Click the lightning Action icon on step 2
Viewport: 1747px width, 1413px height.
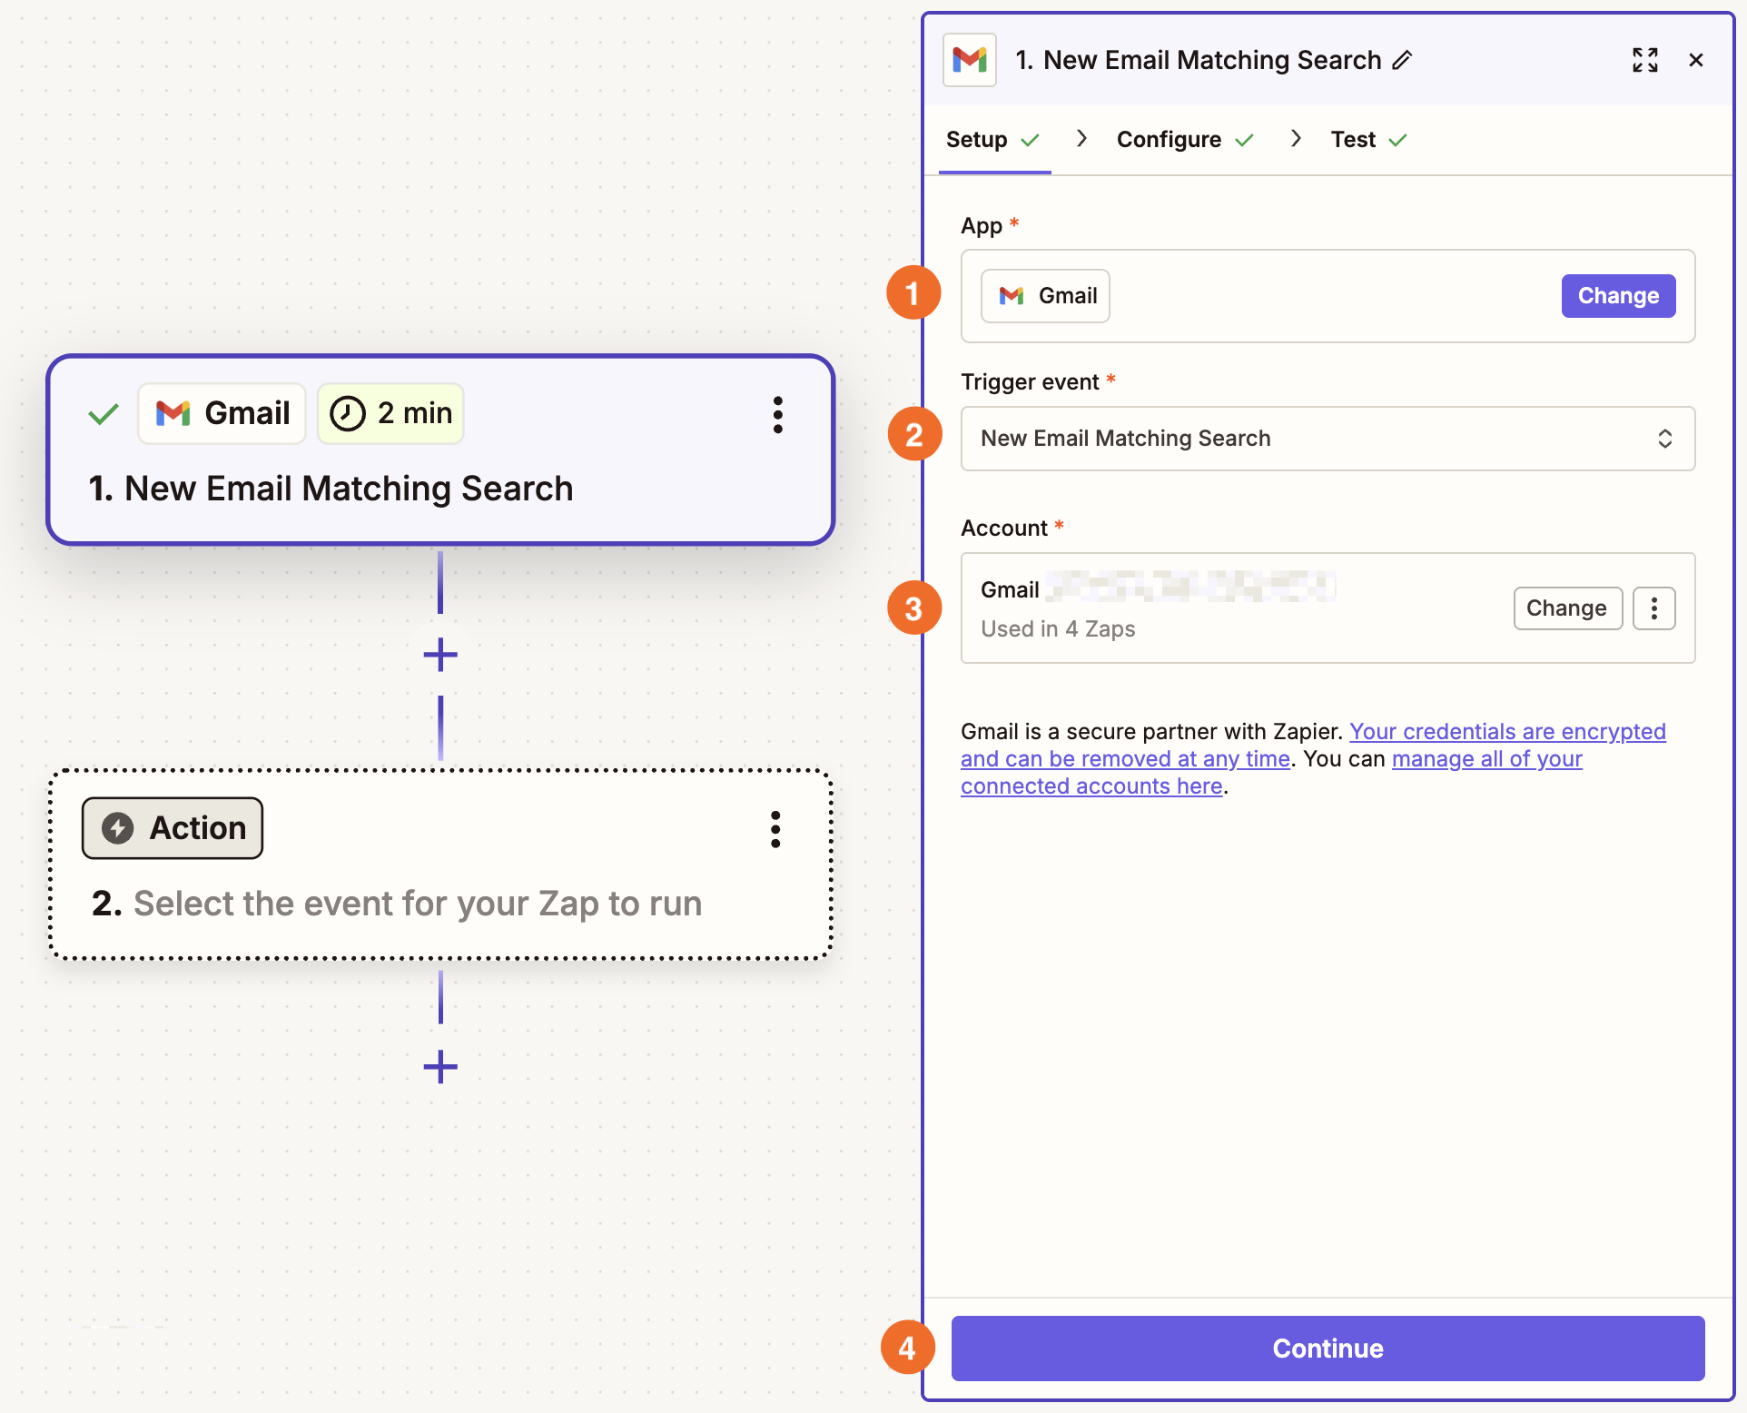point(119,827)
